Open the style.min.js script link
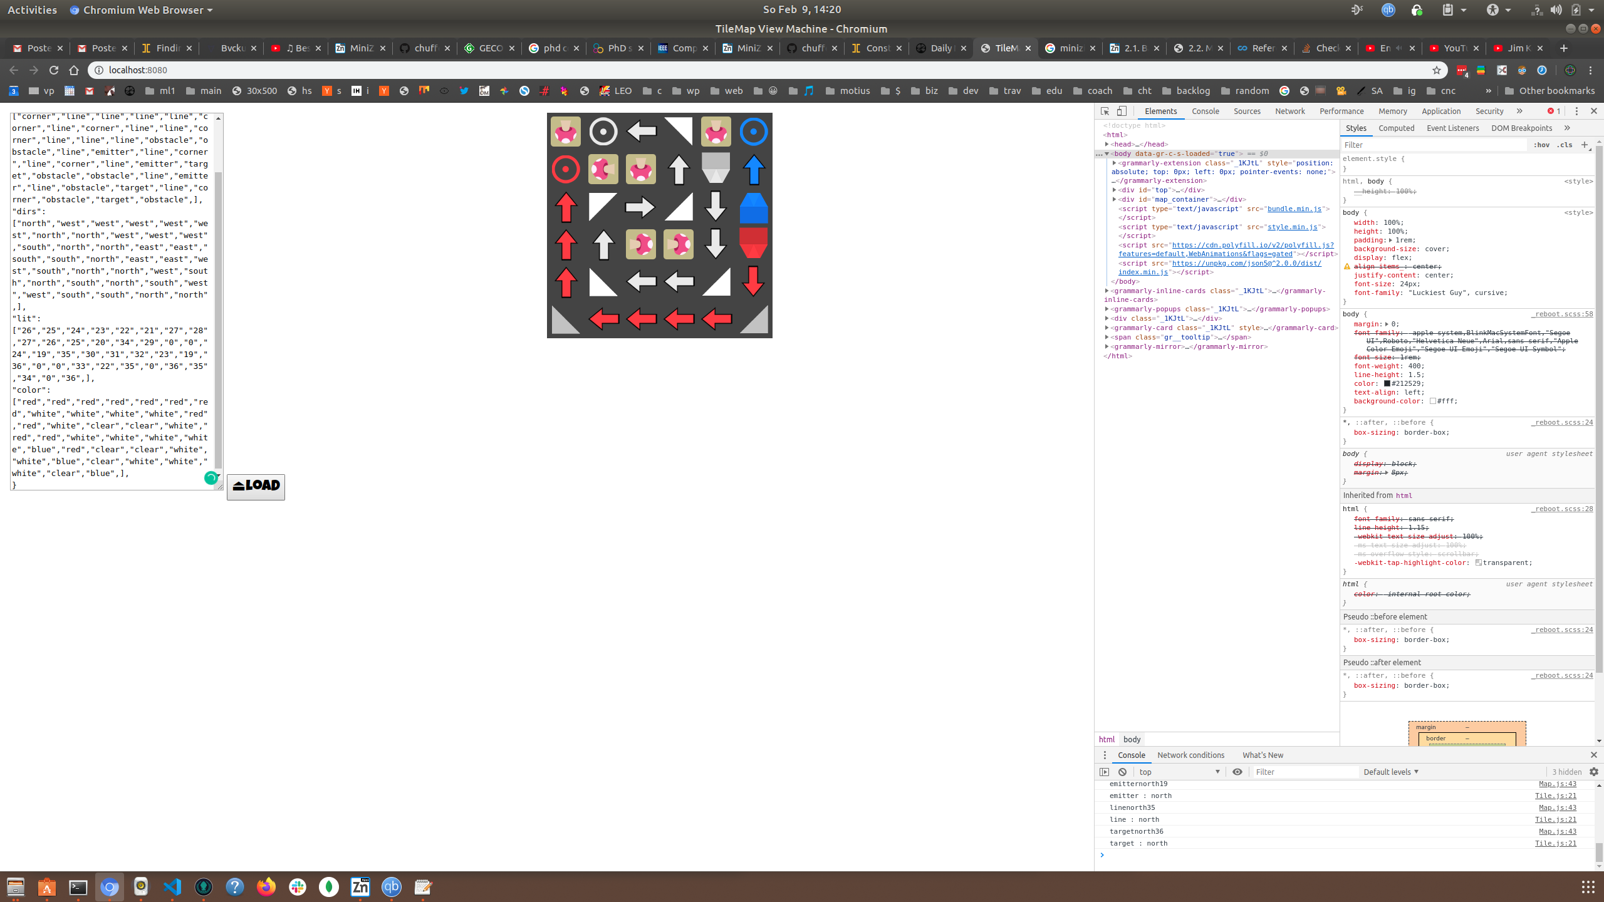Image resolution: width=1604 pixels, height=902 pixels. pos(1292,227)
